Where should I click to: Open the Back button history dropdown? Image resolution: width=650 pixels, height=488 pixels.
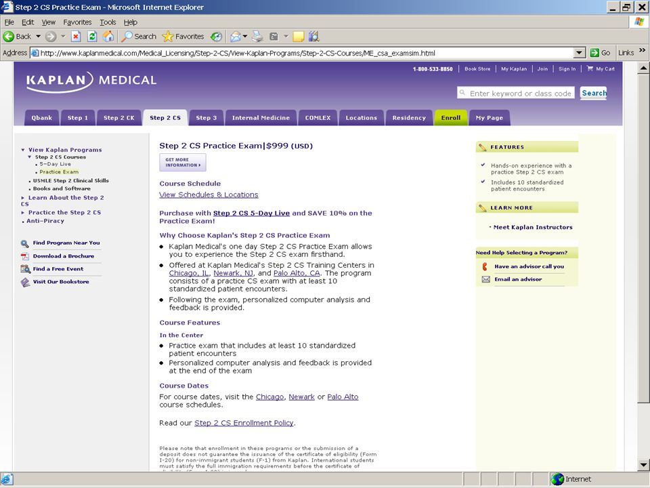point(38,37)
